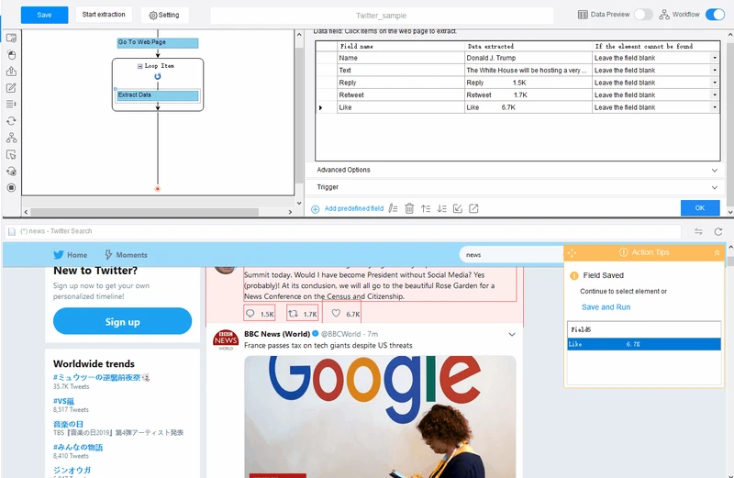Click the export fields arrow-out icon
The height and width of the screenshot is (478, 734).
coord(473,209)
